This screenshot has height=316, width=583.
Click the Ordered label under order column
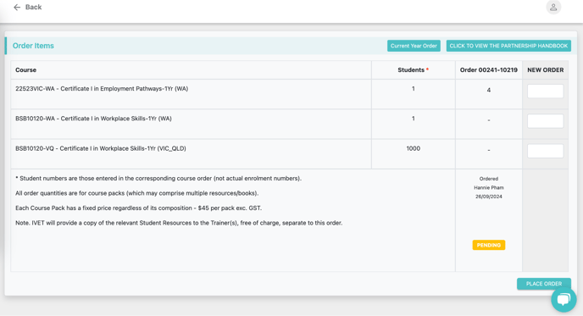click(489, 179)
